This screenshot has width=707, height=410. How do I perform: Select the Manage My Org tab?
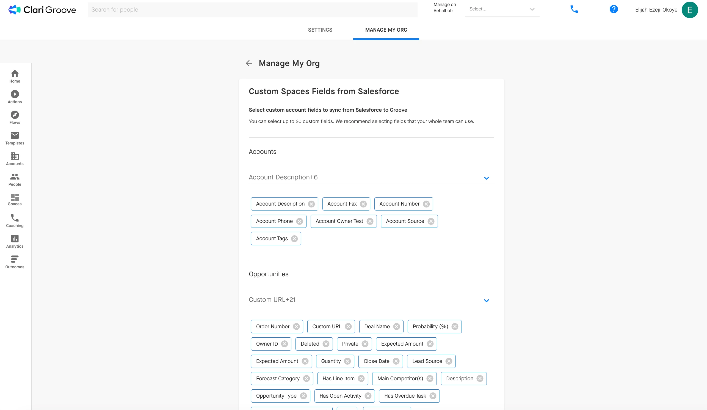[386, 30]
